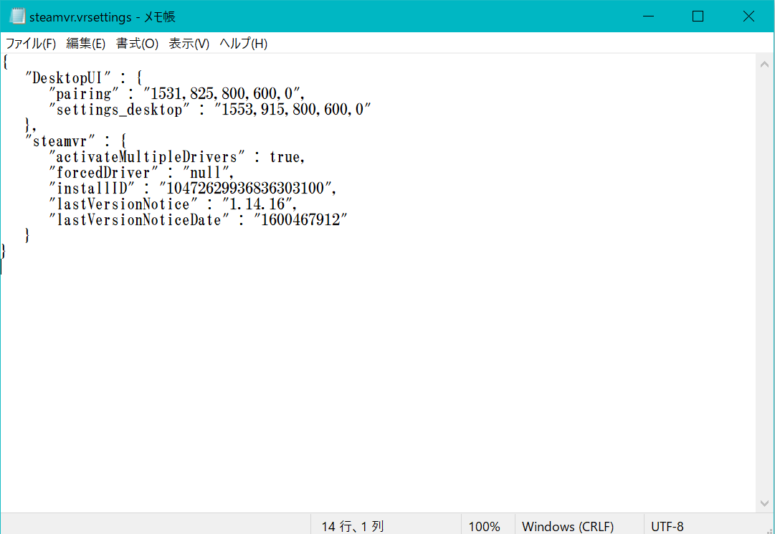Click the Notepad icon in title bar
This screenshot has width=775, height=534.
point(17,16)
